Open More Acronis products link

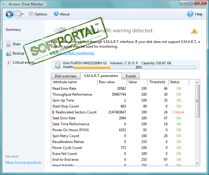(23, 163)
